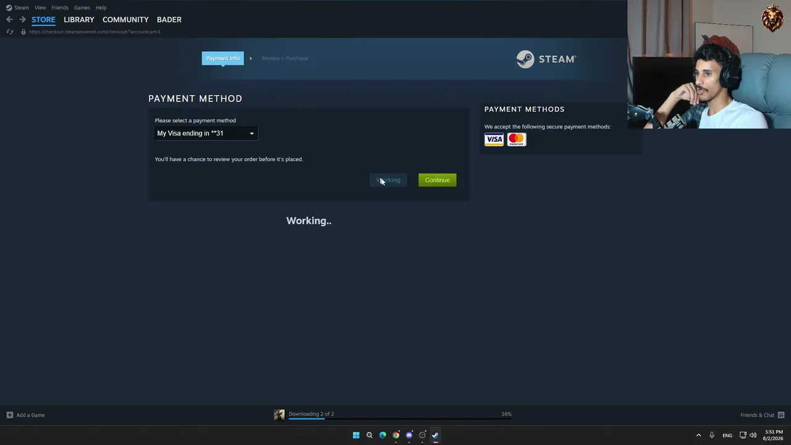This screenshot has height=445, width=791.
Task: Click the PAYMENT METHODS sidebar heading
Action: [x=525, y=109]
